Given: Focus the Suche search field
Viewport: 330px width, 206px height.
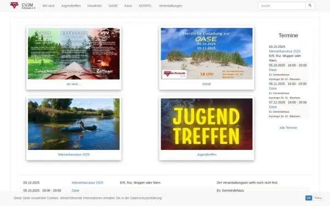Looking at the screenshot, I should pyautogui.click(x=282, y=5).
